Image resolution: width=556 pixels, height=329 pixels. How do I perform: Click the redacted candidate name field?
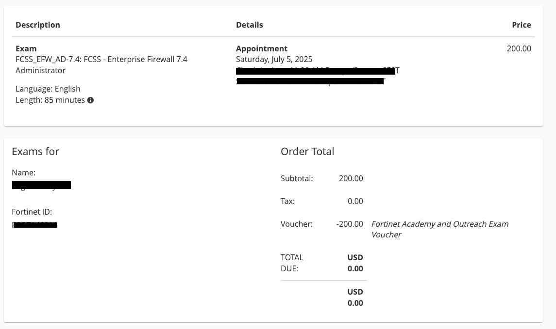pyautogui.click(x=41, y=185)
